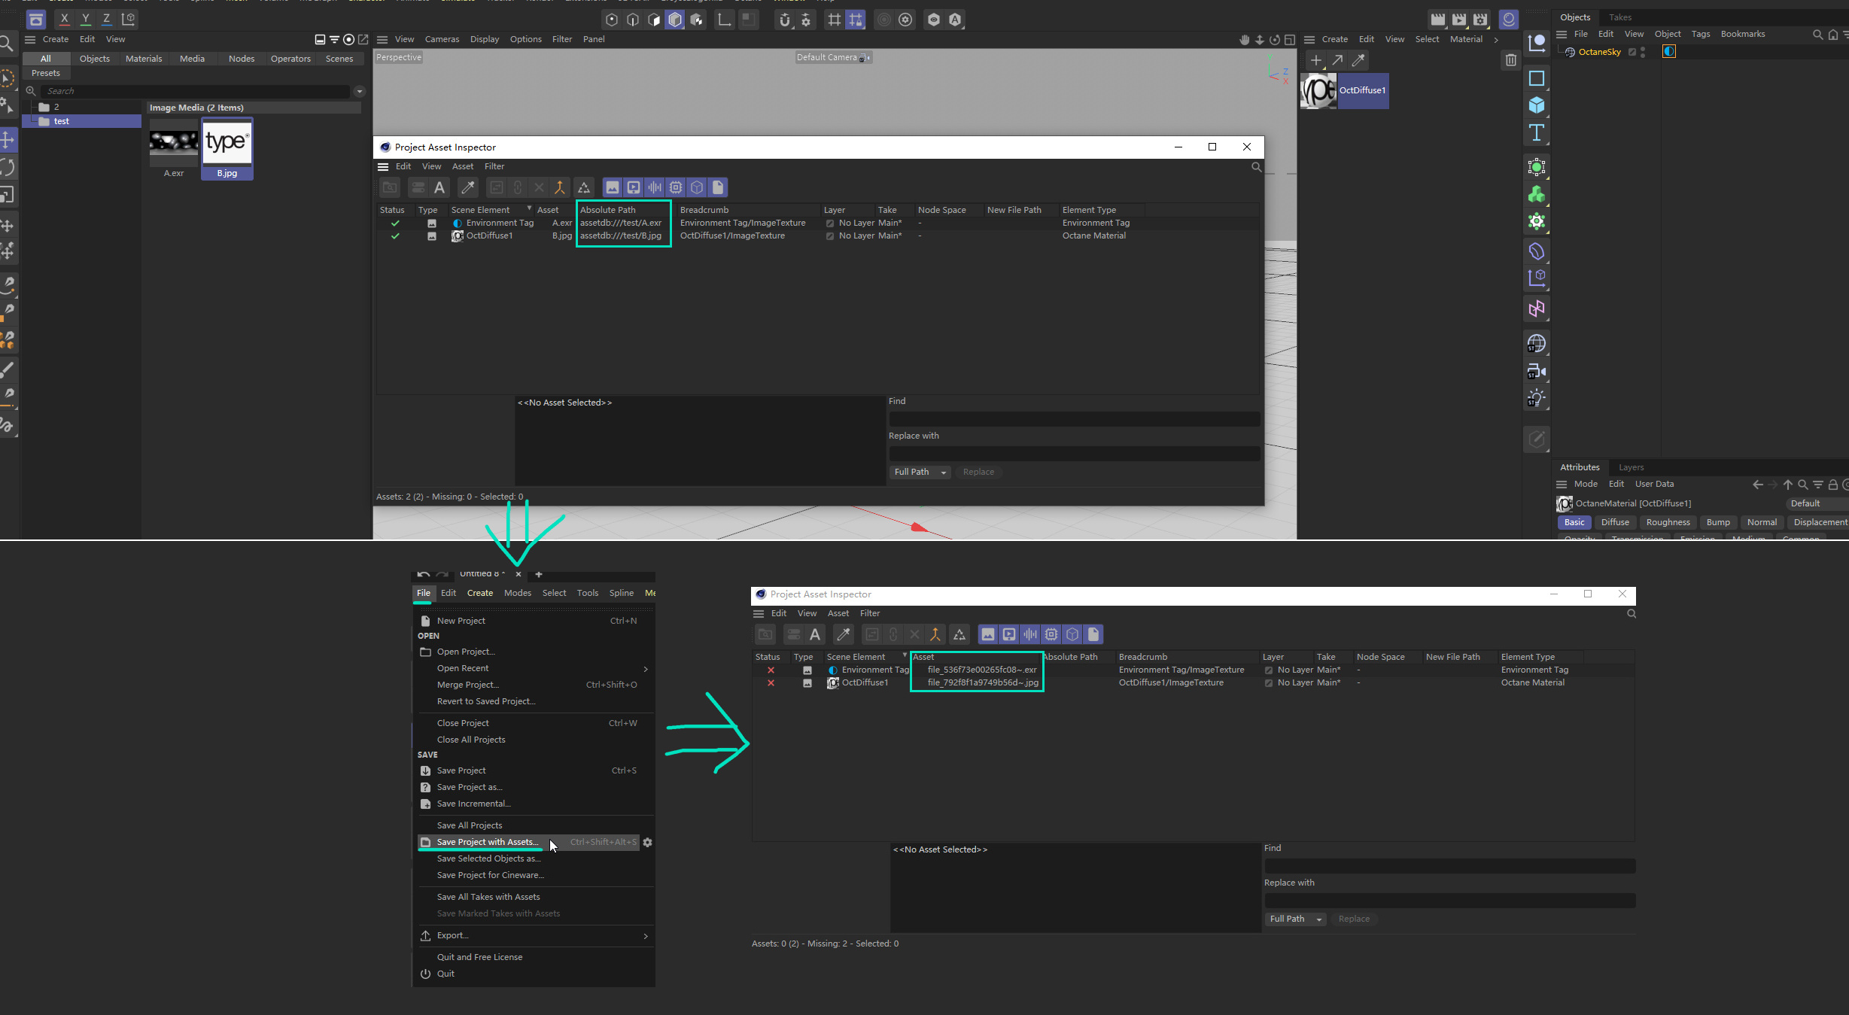Open search options dropdown in Asset Browser
Screen dimensions: 1849x1015
360,91
